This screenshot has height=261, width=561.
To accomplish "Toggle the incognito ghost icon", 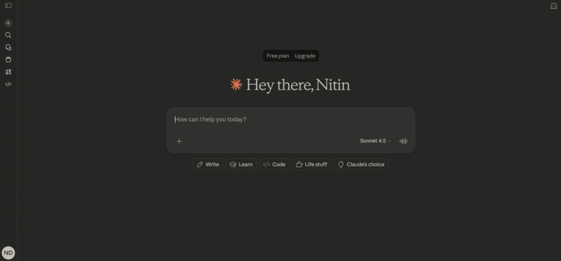I will point(553,6).
